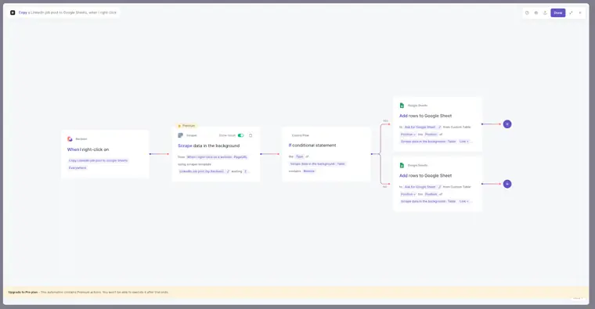Image resolution: width=595 pixels, height=309 pixels.
Task: Click the square icon beside the Show result toggle
Action: tap(251, 135)
